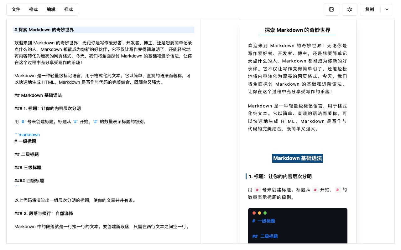
Task: Click the preview heading 1. 标题：让你的内容层次分明
Action: (280, 177)
